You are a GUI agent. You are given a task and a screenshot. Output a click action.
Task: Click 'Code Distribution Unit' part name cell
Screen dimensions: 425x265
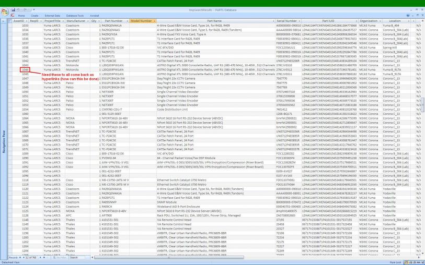click(216, 109)
